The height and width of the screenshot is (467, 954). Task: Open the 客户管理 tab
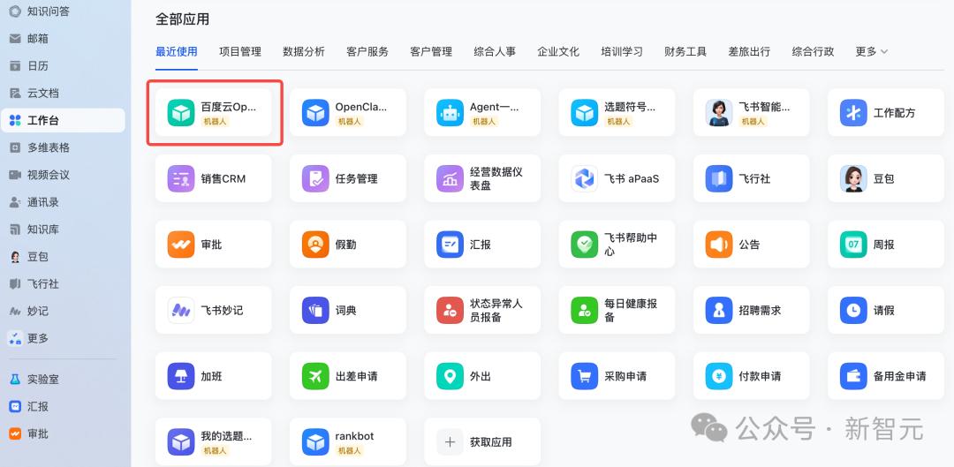[x=431, y=52]
